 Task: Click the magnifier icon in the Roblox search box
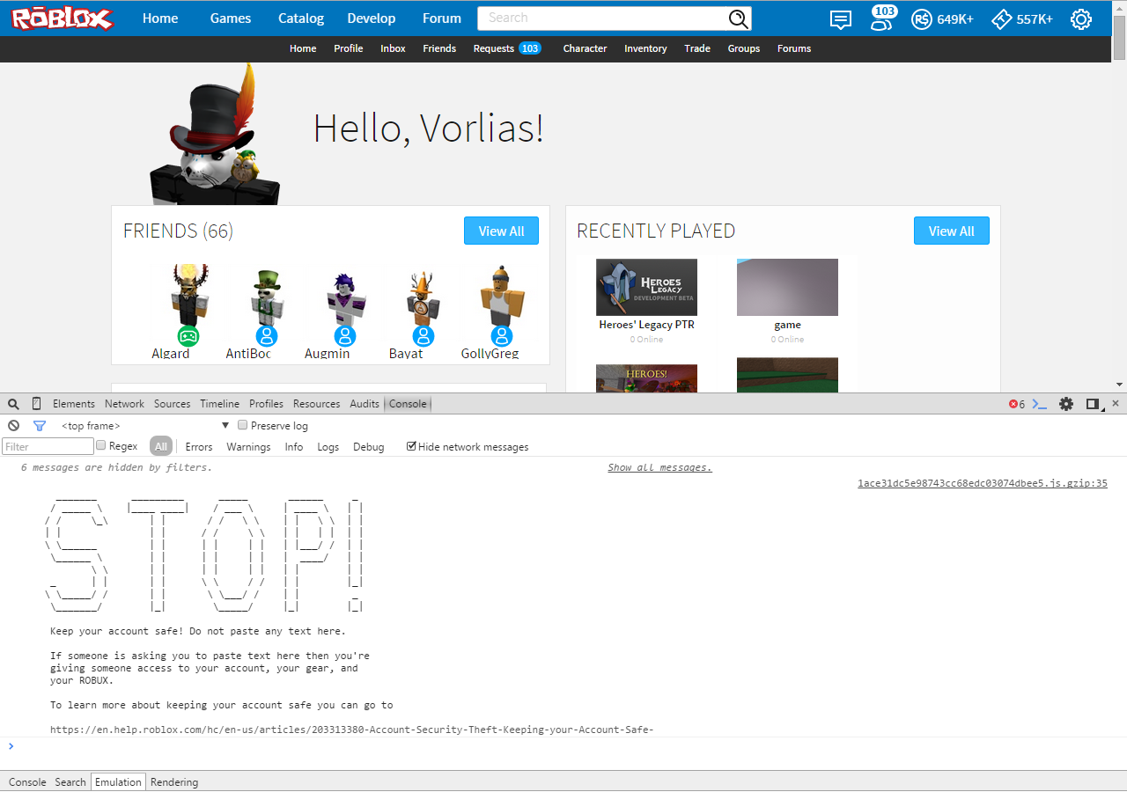click(x=738, y=18)
